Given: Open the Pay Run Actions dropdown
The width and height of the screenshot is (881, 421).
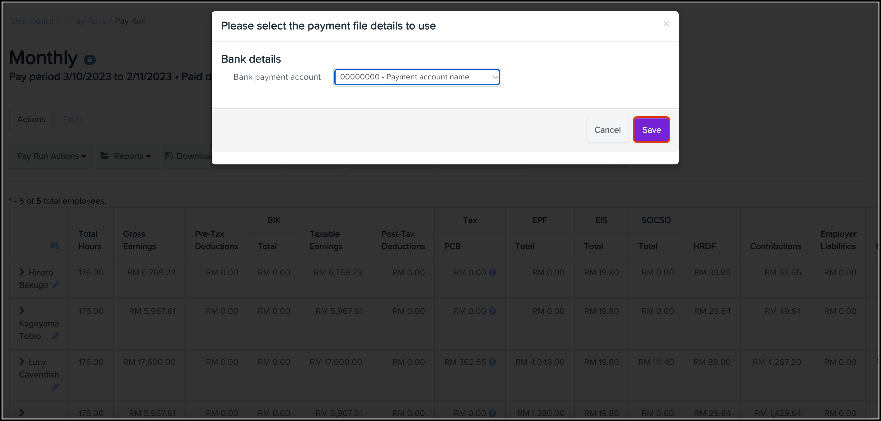Looking at the screenshot, I should coord(51,156).
